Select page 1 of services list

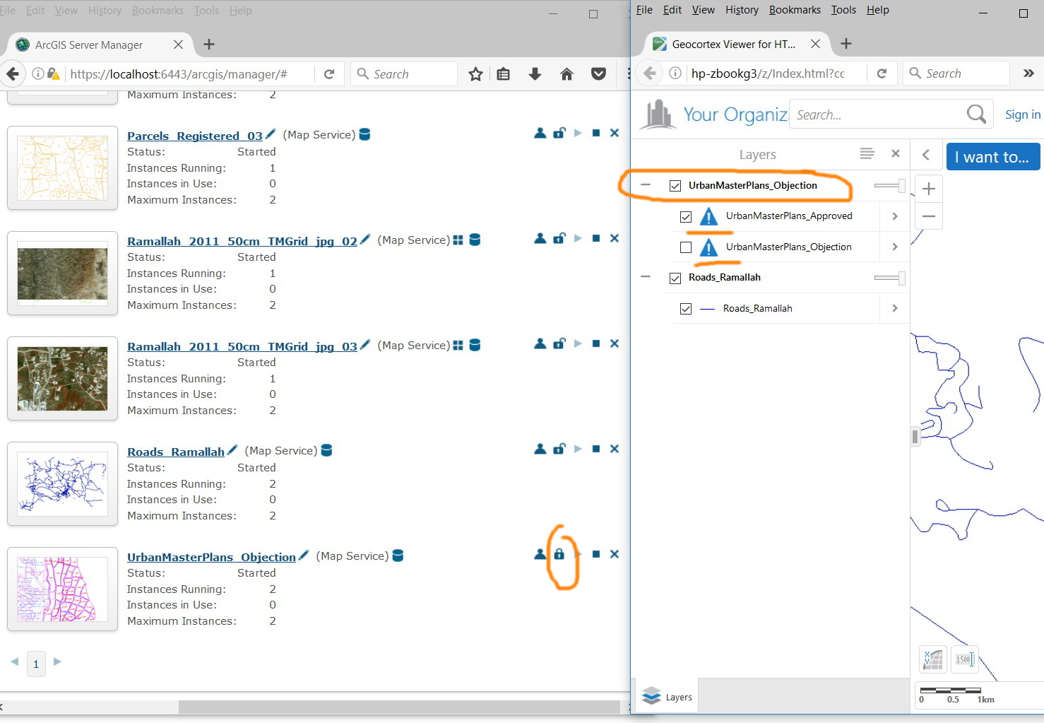tap(36, 664)
